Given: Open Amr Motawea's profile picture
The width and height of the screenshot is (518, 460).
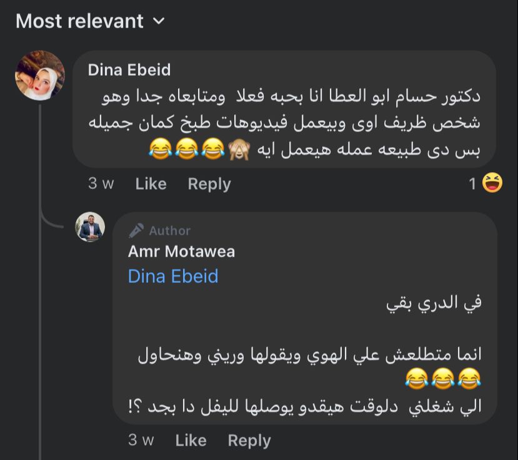Looking at the screenshot, I should point(90,227).
